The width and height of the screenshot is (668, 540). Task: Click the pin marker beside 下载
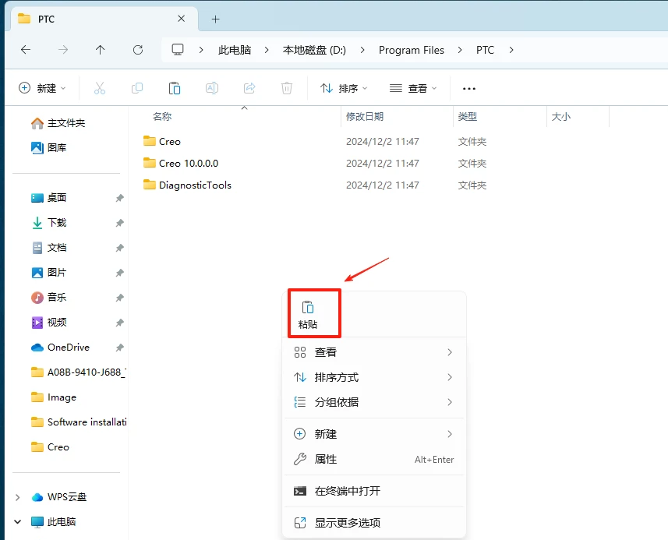pyautogui.click(x=119, y=223)
